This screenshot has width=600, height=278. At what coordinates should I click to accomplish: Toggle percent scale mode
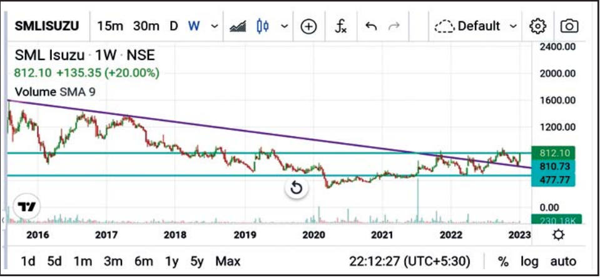click(x=503, y=262)
